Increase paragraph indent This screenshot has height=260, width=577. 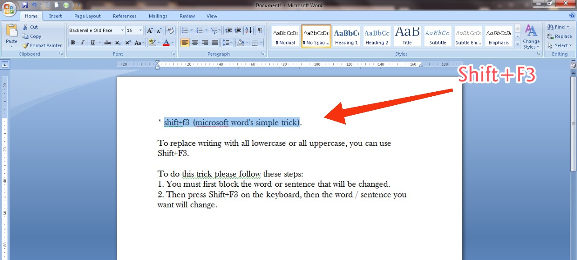pyautogui.click(x=238, y=31)
